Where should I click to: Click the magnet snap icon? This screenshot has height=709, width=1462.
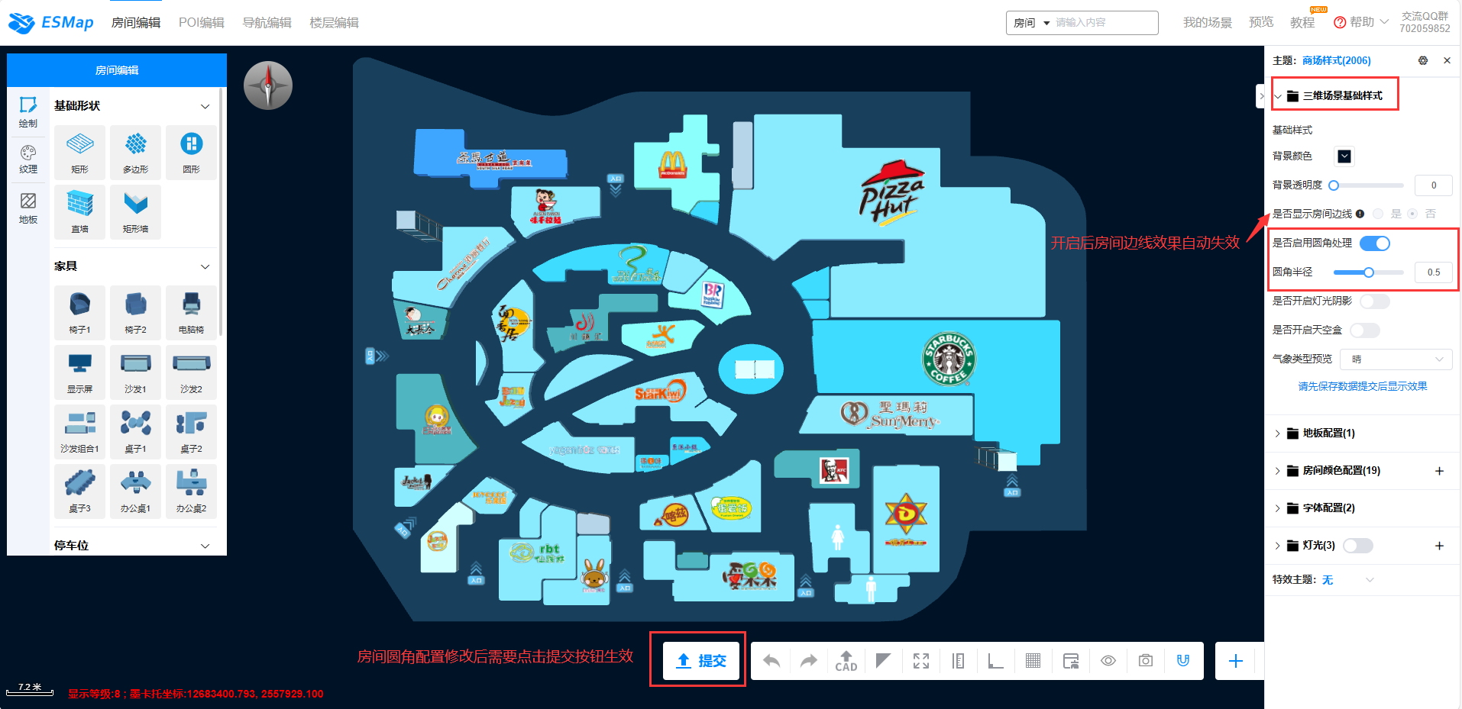point(1183,661)
